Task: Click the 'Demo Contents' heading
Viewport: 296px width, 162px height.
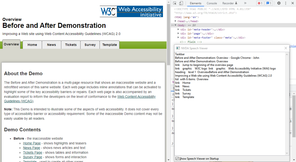Action: point(23,130)
